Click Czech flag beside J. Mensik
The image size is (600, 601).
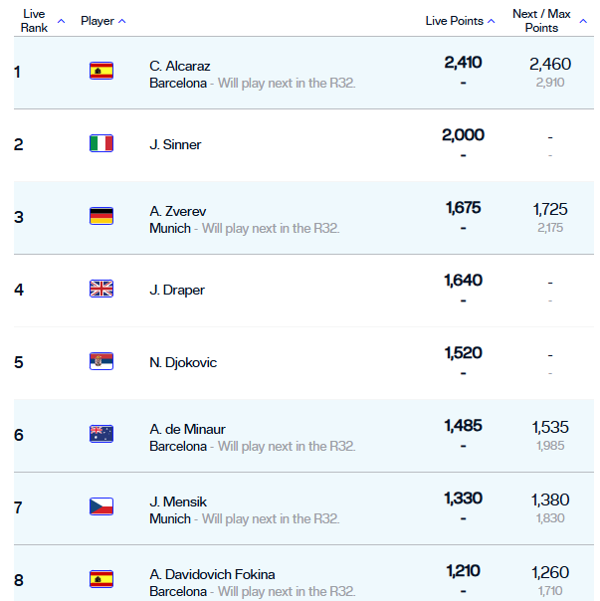100,505
